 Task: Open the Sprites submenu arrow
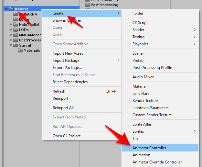click(x=195, y=131)
